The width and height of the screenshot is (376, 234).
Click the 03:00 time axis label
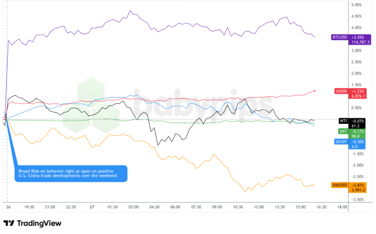pyautogui.click(x=134, y=207)
